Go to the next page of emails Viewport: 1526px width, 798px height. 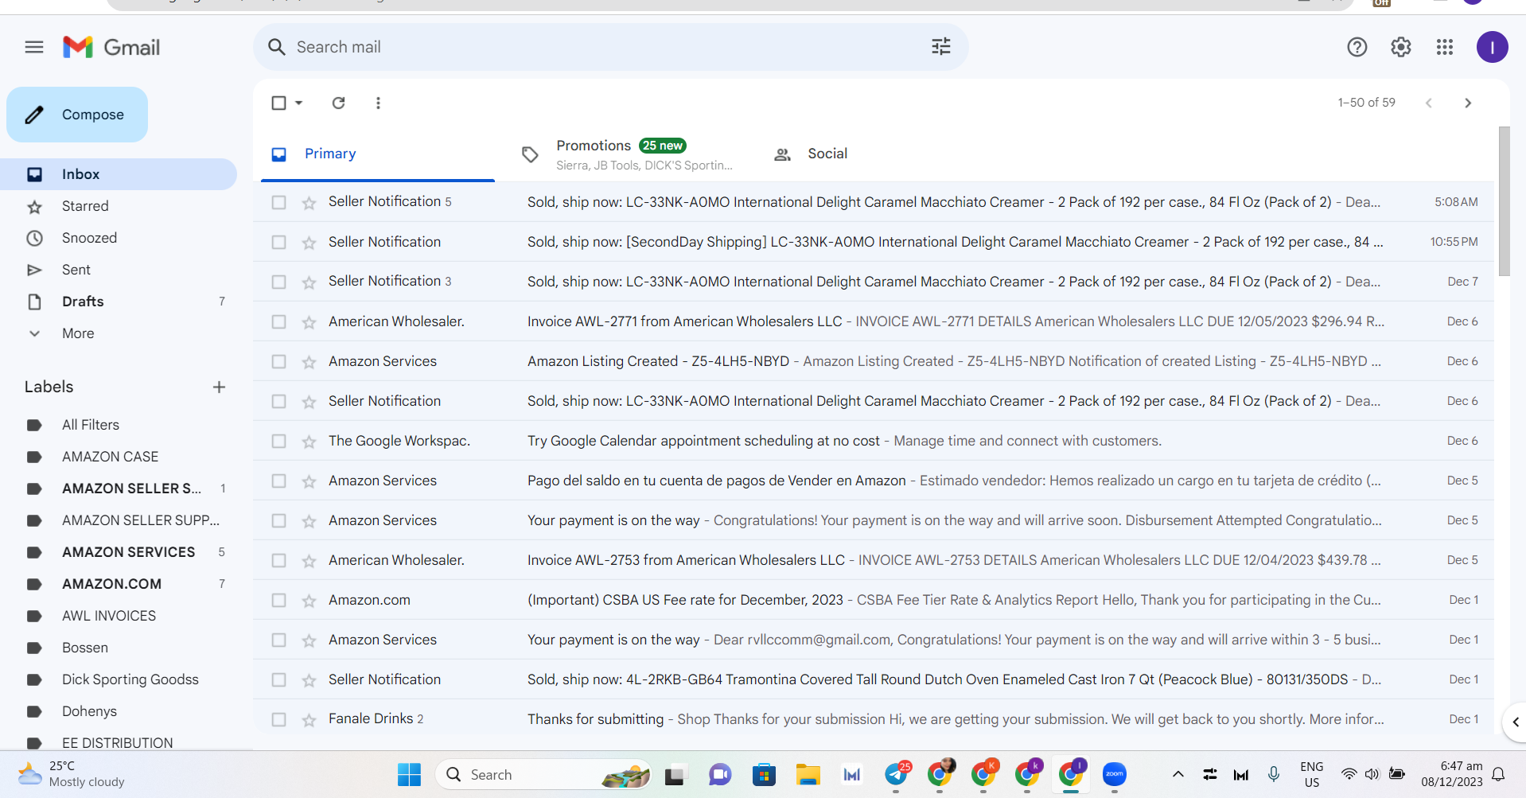pyautogui.click(x=1468, y=103)
